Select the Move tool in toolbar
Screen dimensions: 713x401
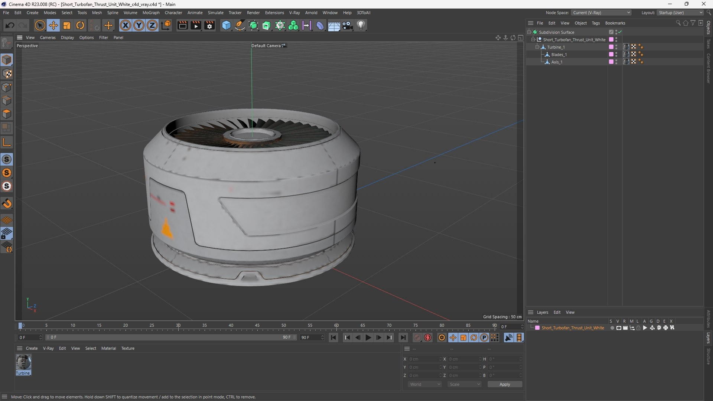(53, 25)
